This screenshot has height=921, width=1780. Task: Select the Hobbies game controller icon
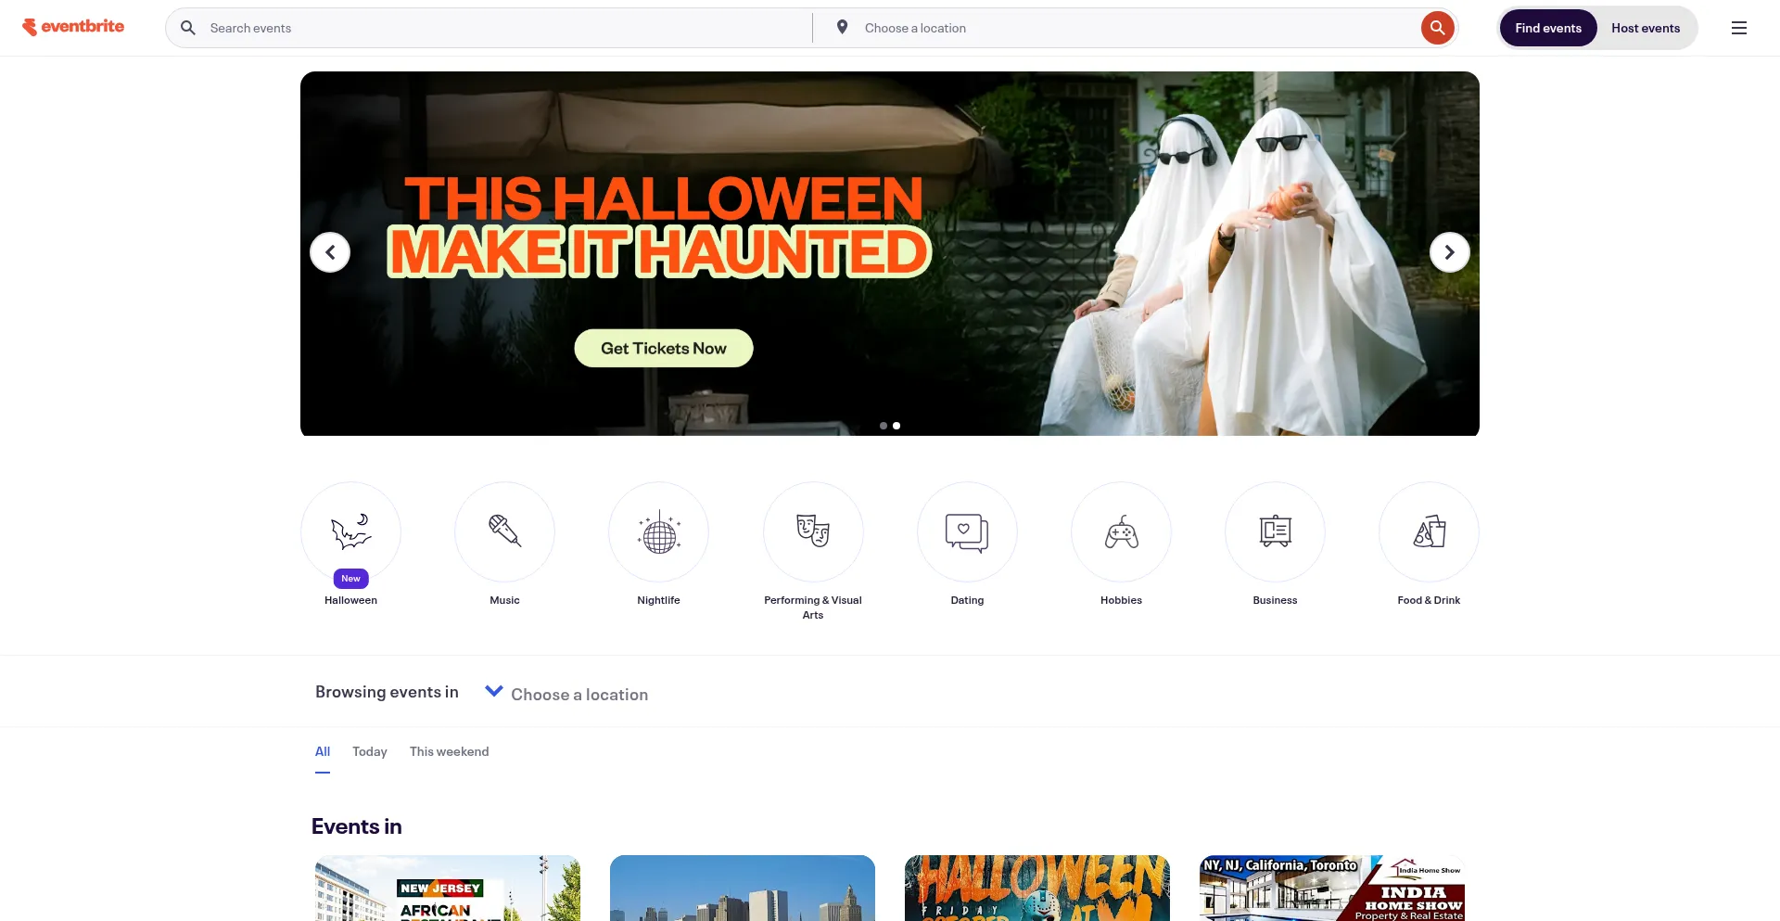click(1121, 531)
